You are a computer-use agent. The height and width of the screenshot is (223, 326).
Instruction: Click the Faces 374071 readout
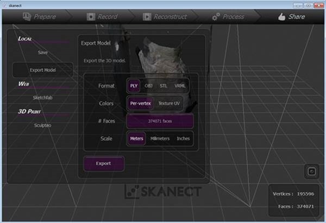tap(296, 206)
